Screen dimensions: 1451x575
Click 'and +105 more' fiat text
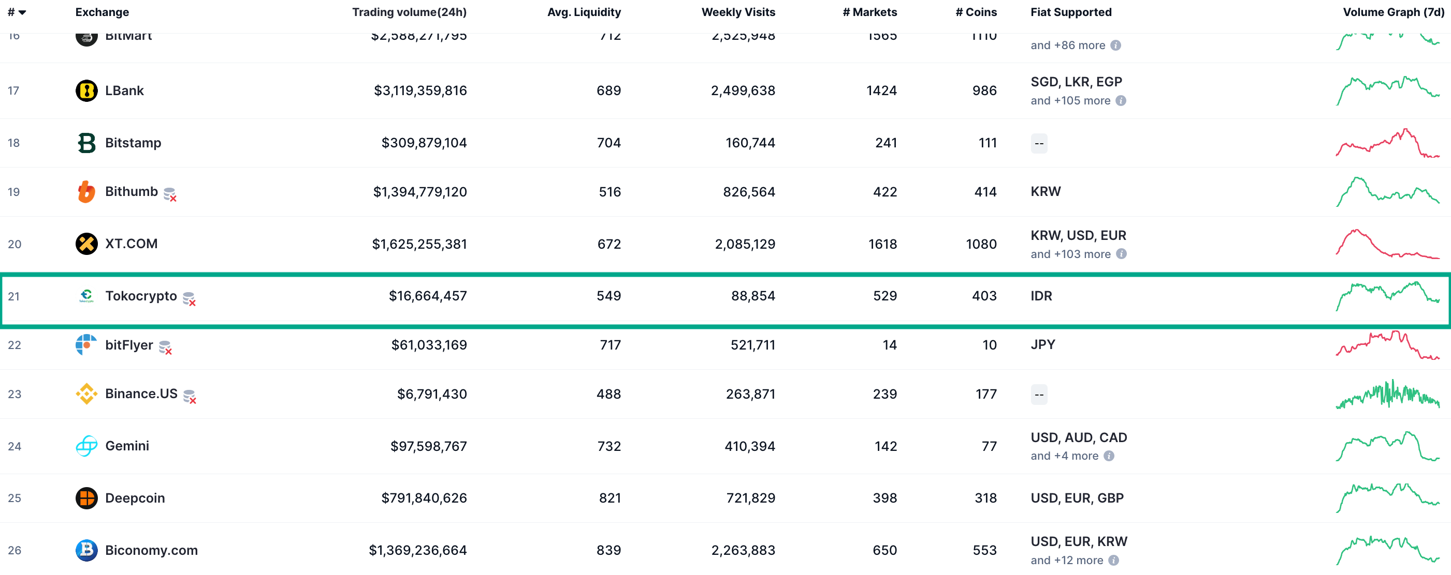1070,101
